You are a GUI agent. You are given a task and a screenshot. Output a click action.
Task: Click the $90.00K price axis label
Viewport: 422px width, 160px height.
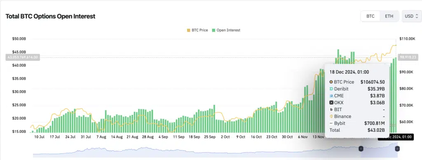tap(406, 72)
